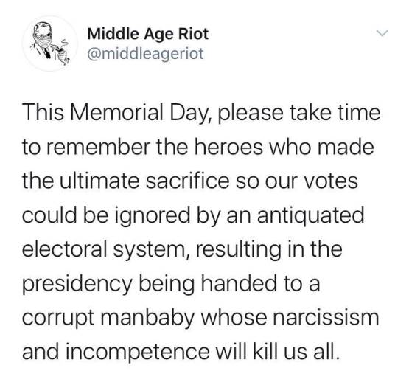Click the word "antiquated" in the tweet
Image resolution: width=409 pixels, height=385 pixels.
pos(311,215)
